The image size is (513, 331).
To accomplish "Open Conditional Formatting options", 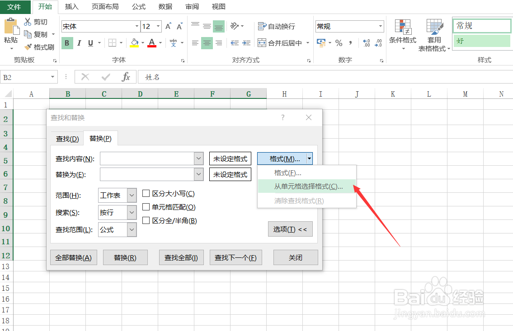I will click(x=403, y=34).
